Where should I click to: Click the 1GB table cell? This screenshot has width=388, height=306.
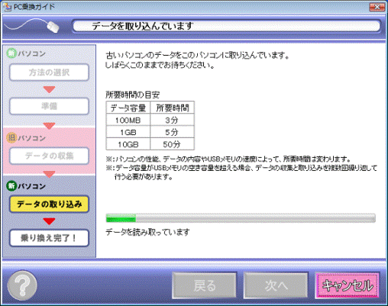pos(128,132)
